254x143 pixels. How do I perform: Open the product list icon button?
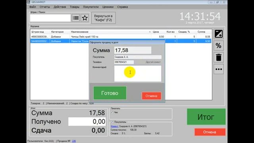(76, 18)
